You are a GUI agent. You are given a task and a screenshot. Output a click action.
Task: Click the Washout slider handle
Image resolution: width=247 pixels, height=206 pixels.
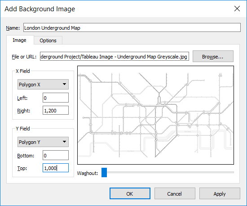[104, 173]
